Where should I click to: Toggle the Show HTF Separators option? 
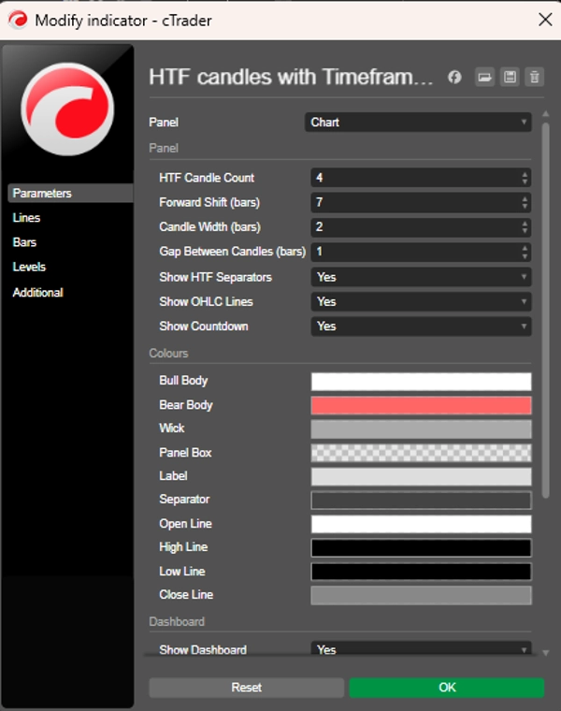[x=421, y=277]
